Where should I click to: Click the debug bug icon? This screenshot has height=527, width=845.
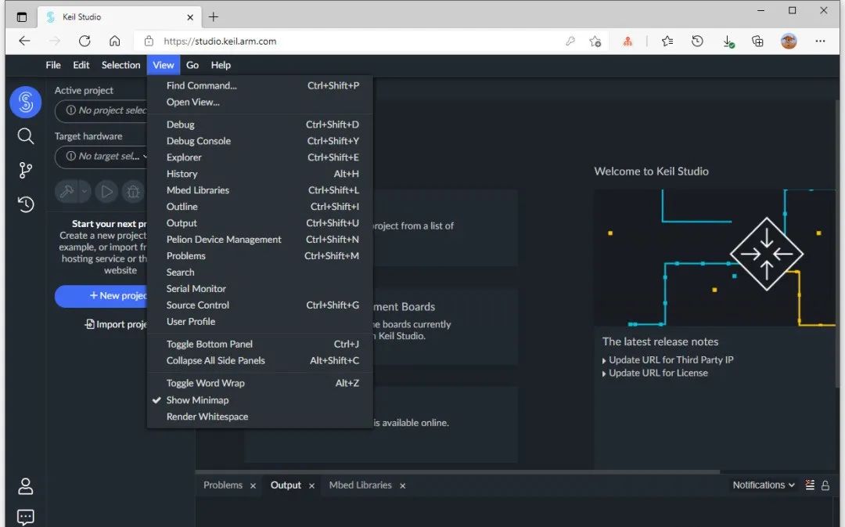(133, 192)
